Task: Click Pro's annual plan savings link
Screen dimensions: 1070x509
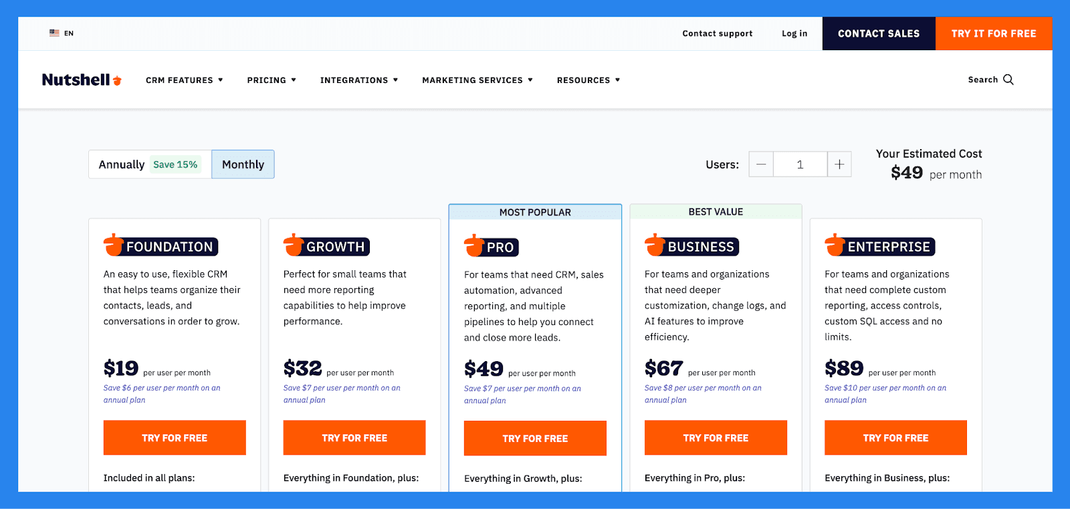Action: coord(522,395)
